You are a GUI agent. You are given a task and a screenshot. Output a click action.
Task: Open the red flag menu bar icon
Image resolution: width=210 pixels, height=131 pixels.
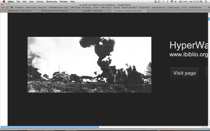[x=159, y=2]
